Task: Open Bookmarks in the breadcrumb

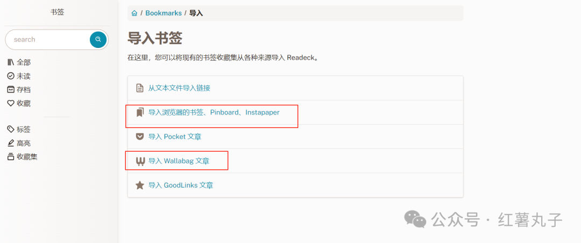Action: point(164,13)
